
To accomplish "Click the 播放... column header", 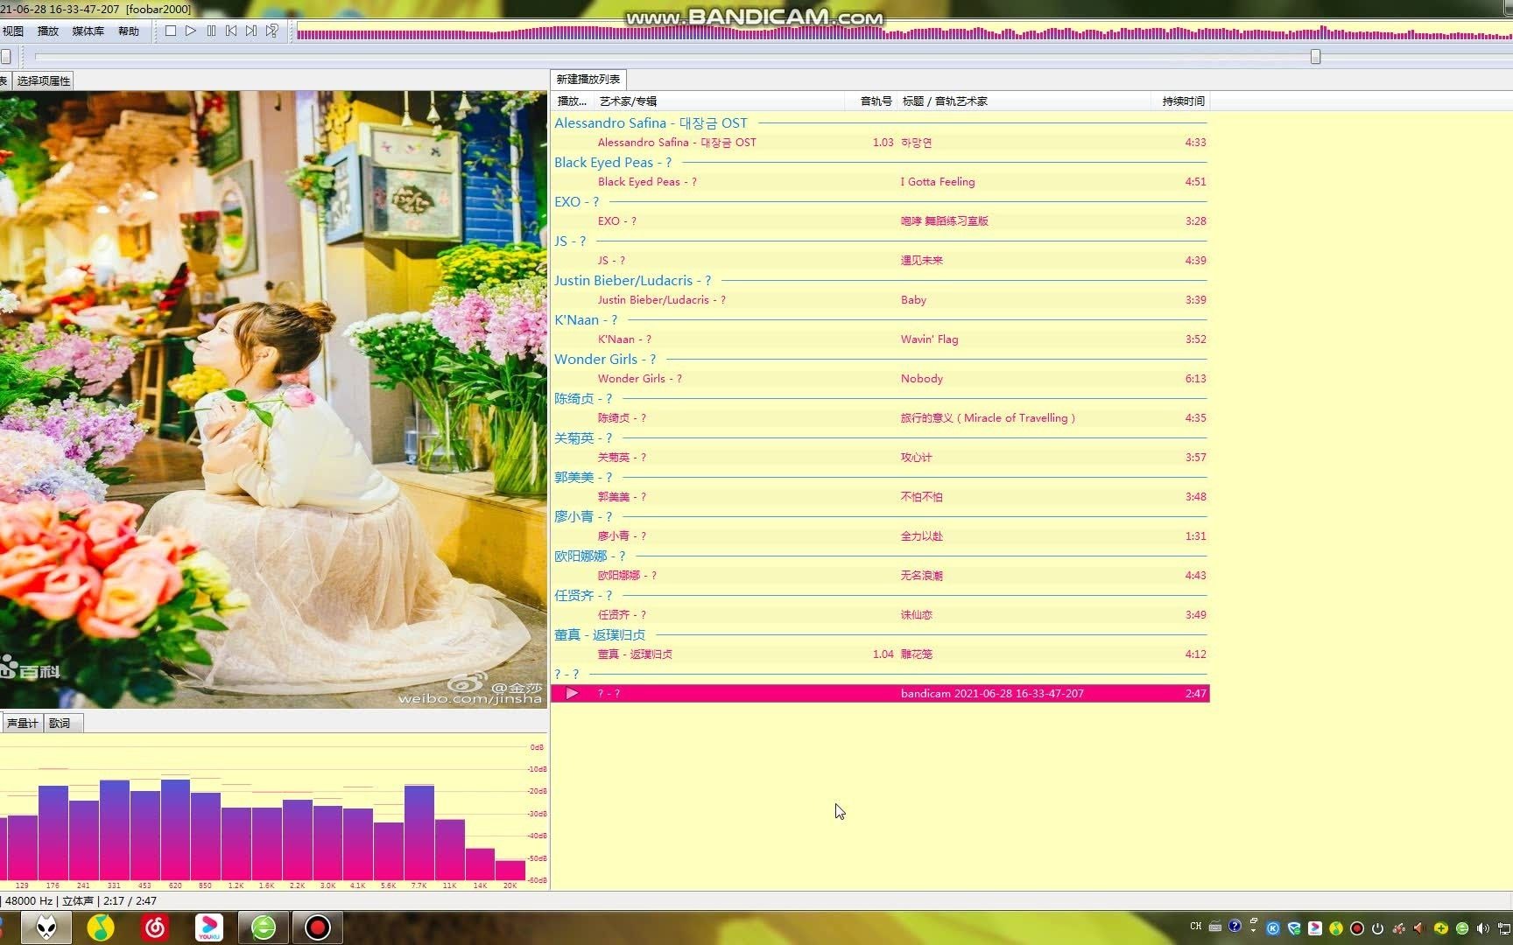I will click(573, 101).
